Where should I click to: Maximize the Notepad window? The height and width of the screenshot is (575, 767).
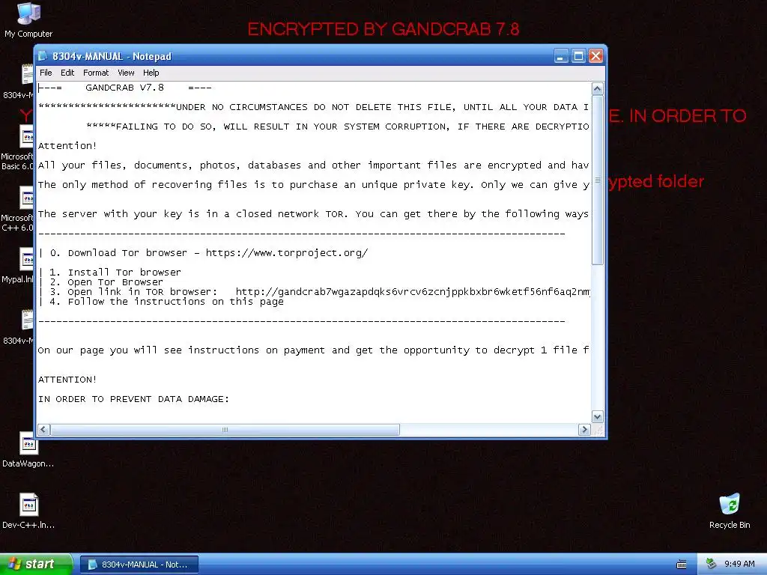(x=578, y=56)
